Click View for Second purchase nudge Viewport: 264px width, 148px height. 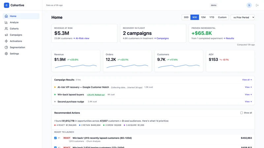(248, 102)
